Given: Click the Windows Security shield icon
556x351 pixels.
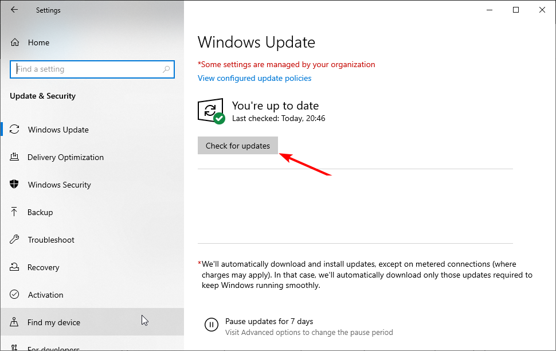Looking at the screenshot, I should 15,185.
